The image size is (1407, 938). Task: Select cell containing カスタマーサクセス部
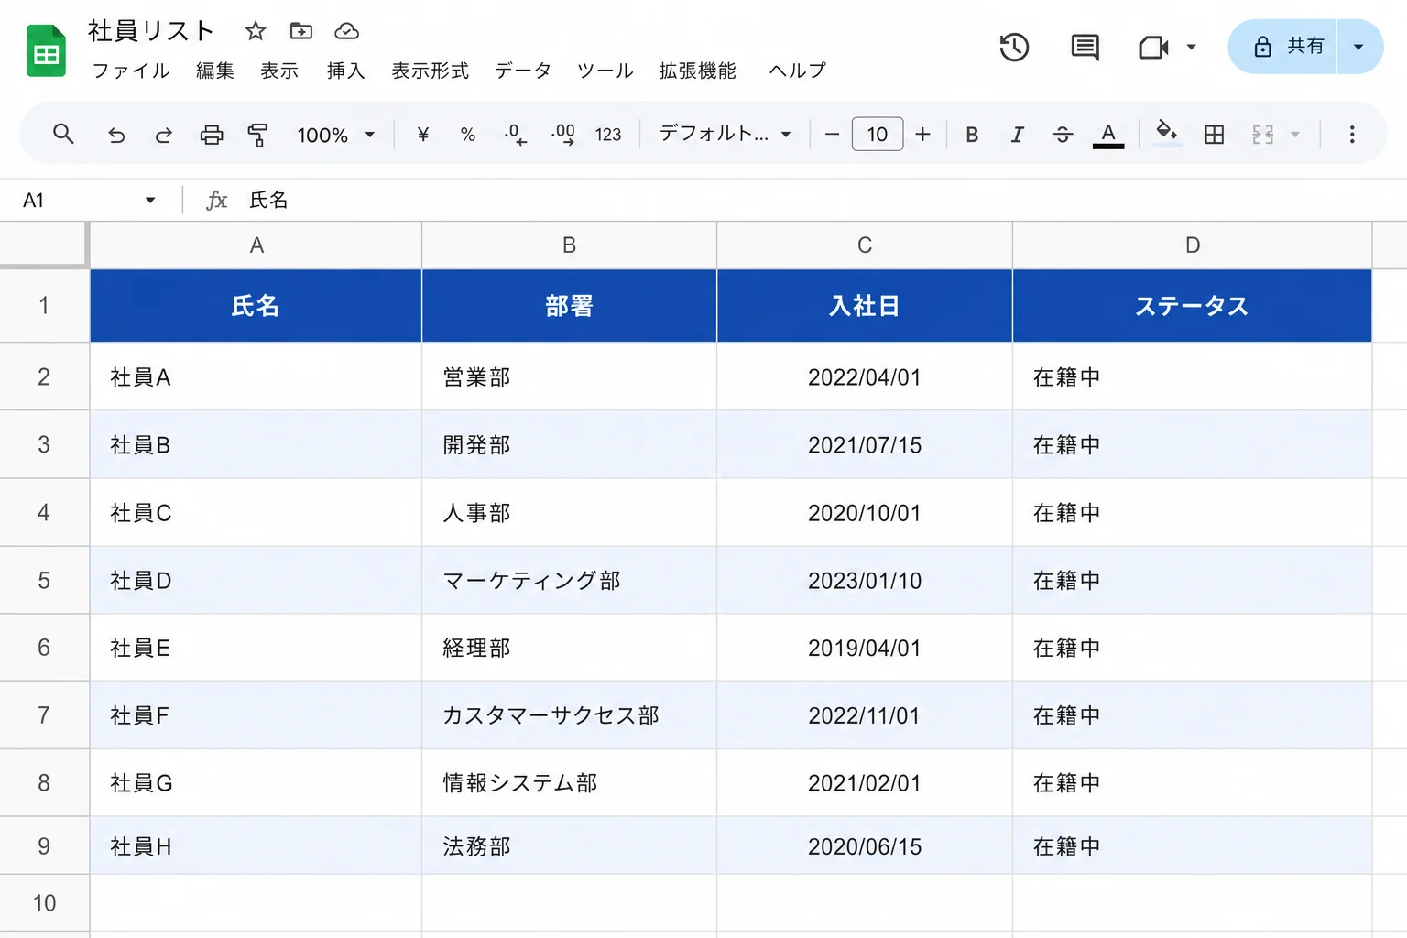click(569, 715)
